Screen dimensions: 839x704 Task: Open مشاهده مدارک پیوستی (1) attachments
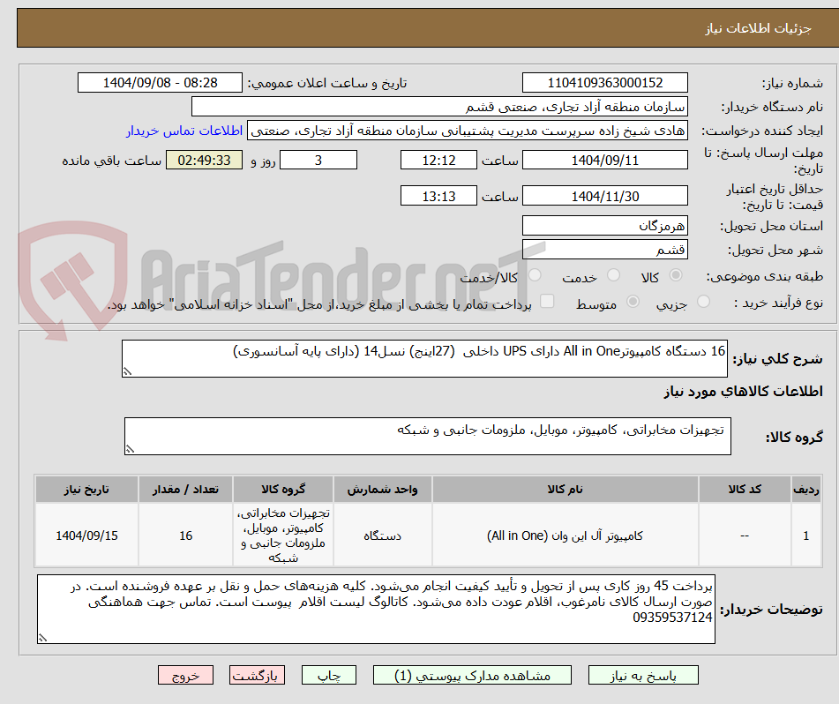(x=472, y=675)
